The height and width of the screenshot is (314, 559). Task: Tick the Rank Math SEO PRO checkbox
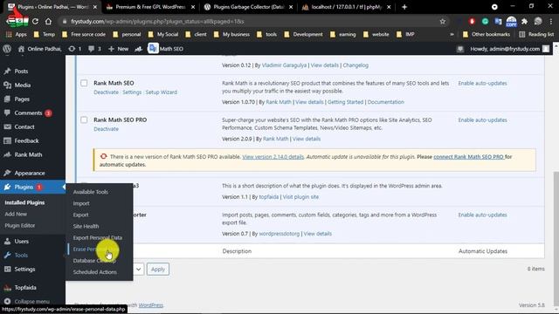[84, 120]
